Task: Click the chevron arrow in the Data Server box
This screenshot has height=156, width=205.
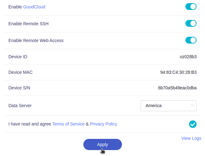Action: point(193,105)
